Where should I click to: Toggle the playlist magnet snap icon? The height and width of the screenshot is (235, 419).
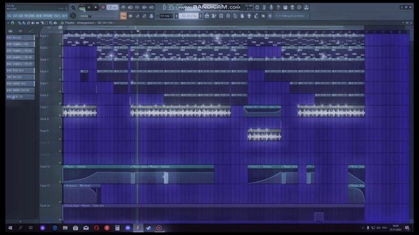click(12, 23)
